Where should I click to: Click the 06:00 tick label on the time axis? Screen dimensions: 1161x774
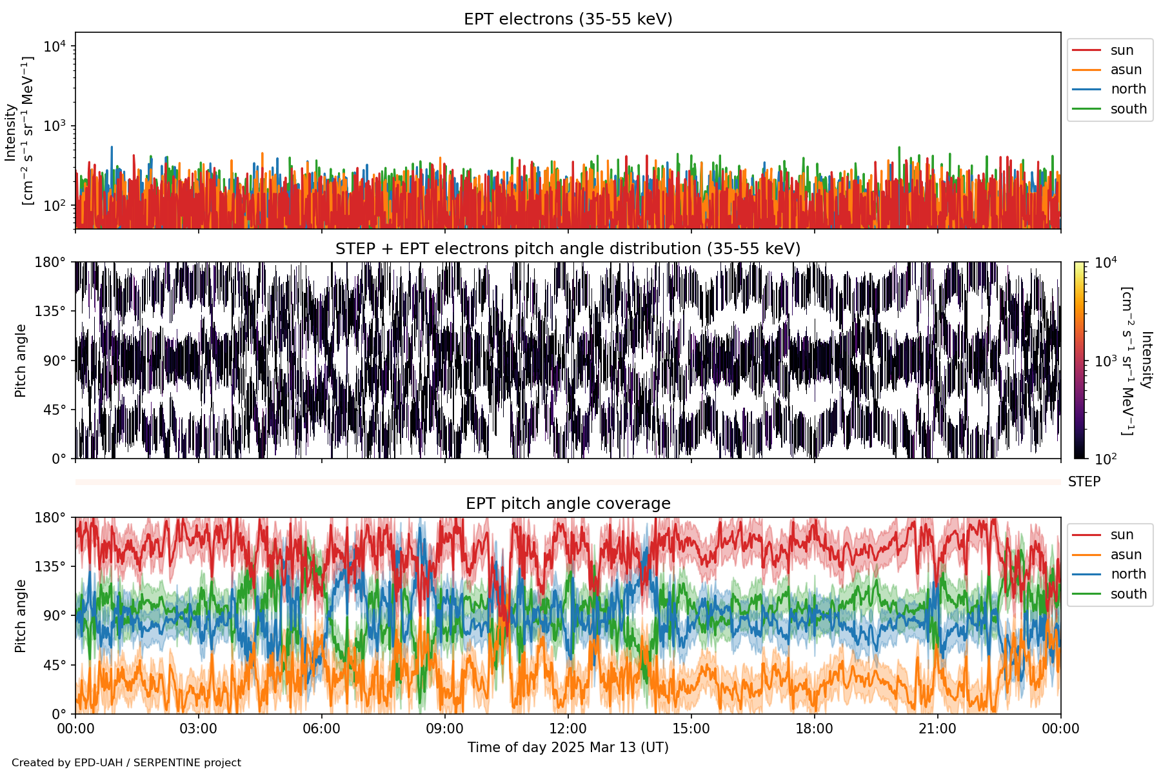[x=321, y=729]
